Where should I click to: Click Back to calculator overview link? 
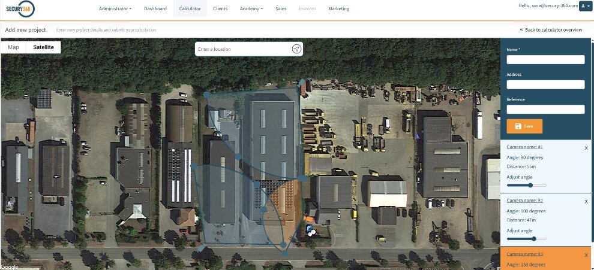[x=551, y=30]
